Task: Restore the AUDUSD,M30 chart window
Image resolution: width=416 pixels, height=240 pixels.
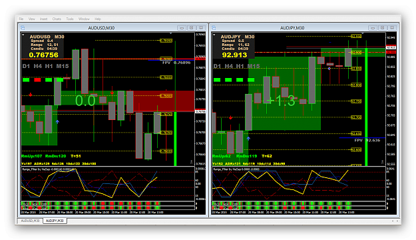Action: (192, 28)
